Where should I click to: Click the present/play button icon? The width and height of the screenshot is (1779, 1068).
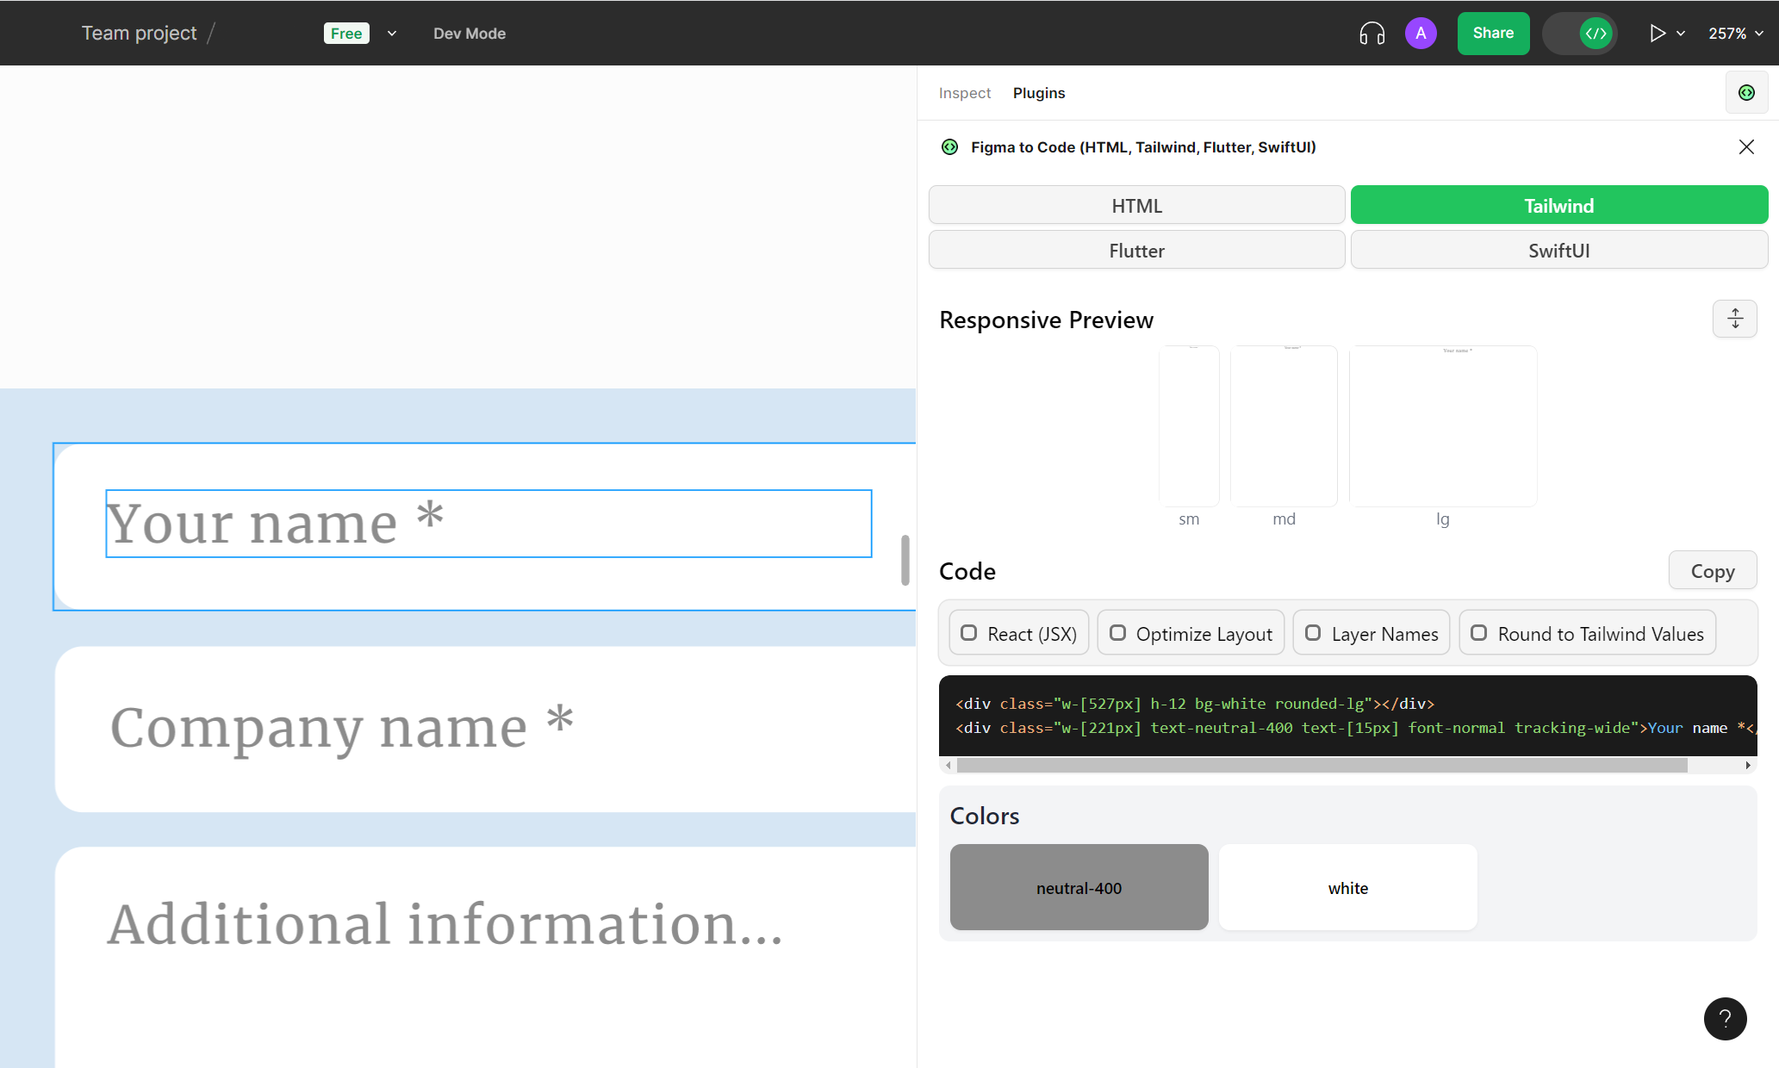coord(1657,32)
